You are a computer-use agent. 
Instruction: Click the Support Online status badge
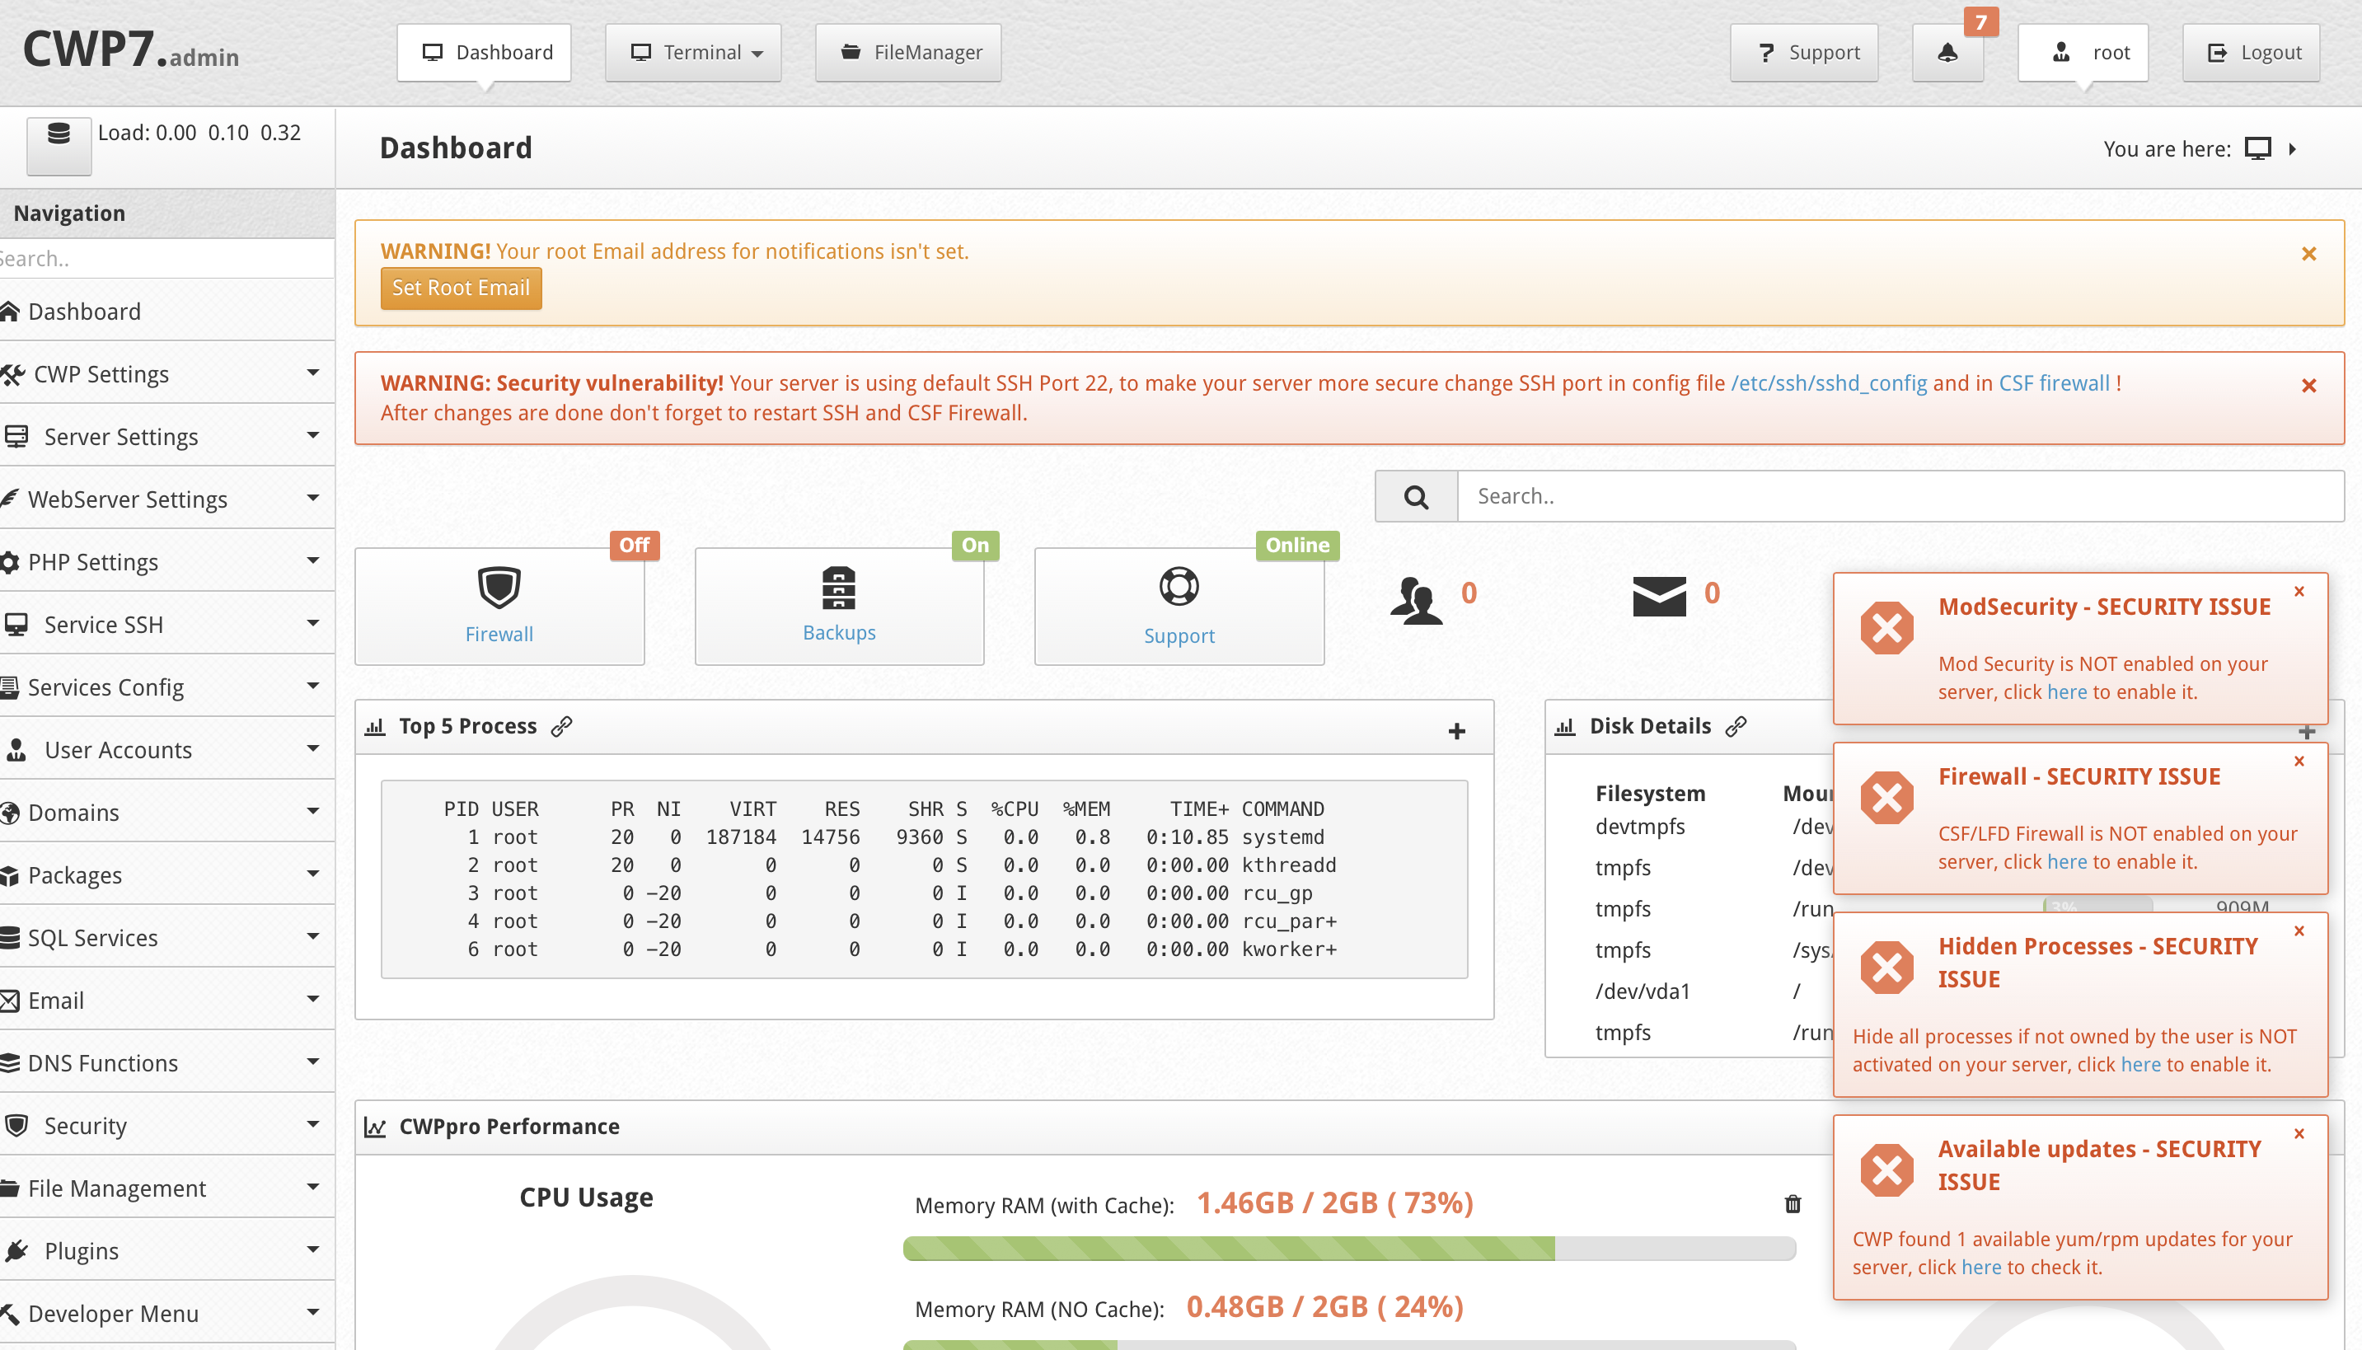click(x=1297, y=546)
